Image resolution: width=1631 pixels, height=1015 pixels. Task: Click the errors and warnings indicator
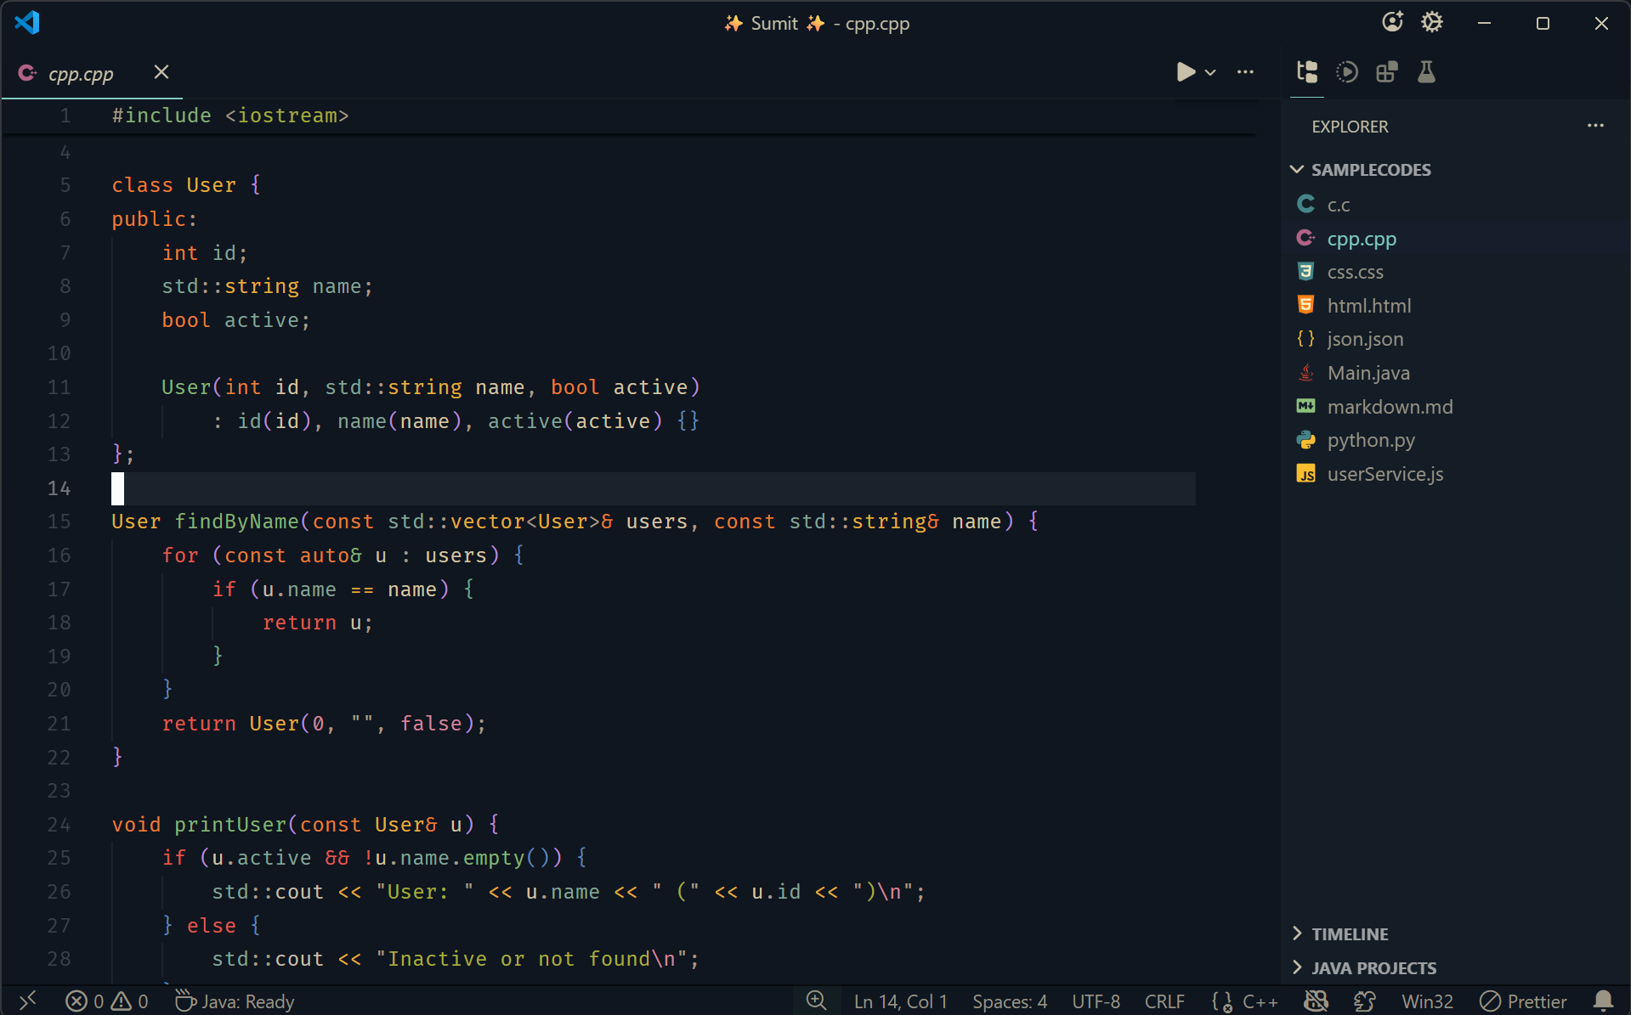[x=107, y=1001]
